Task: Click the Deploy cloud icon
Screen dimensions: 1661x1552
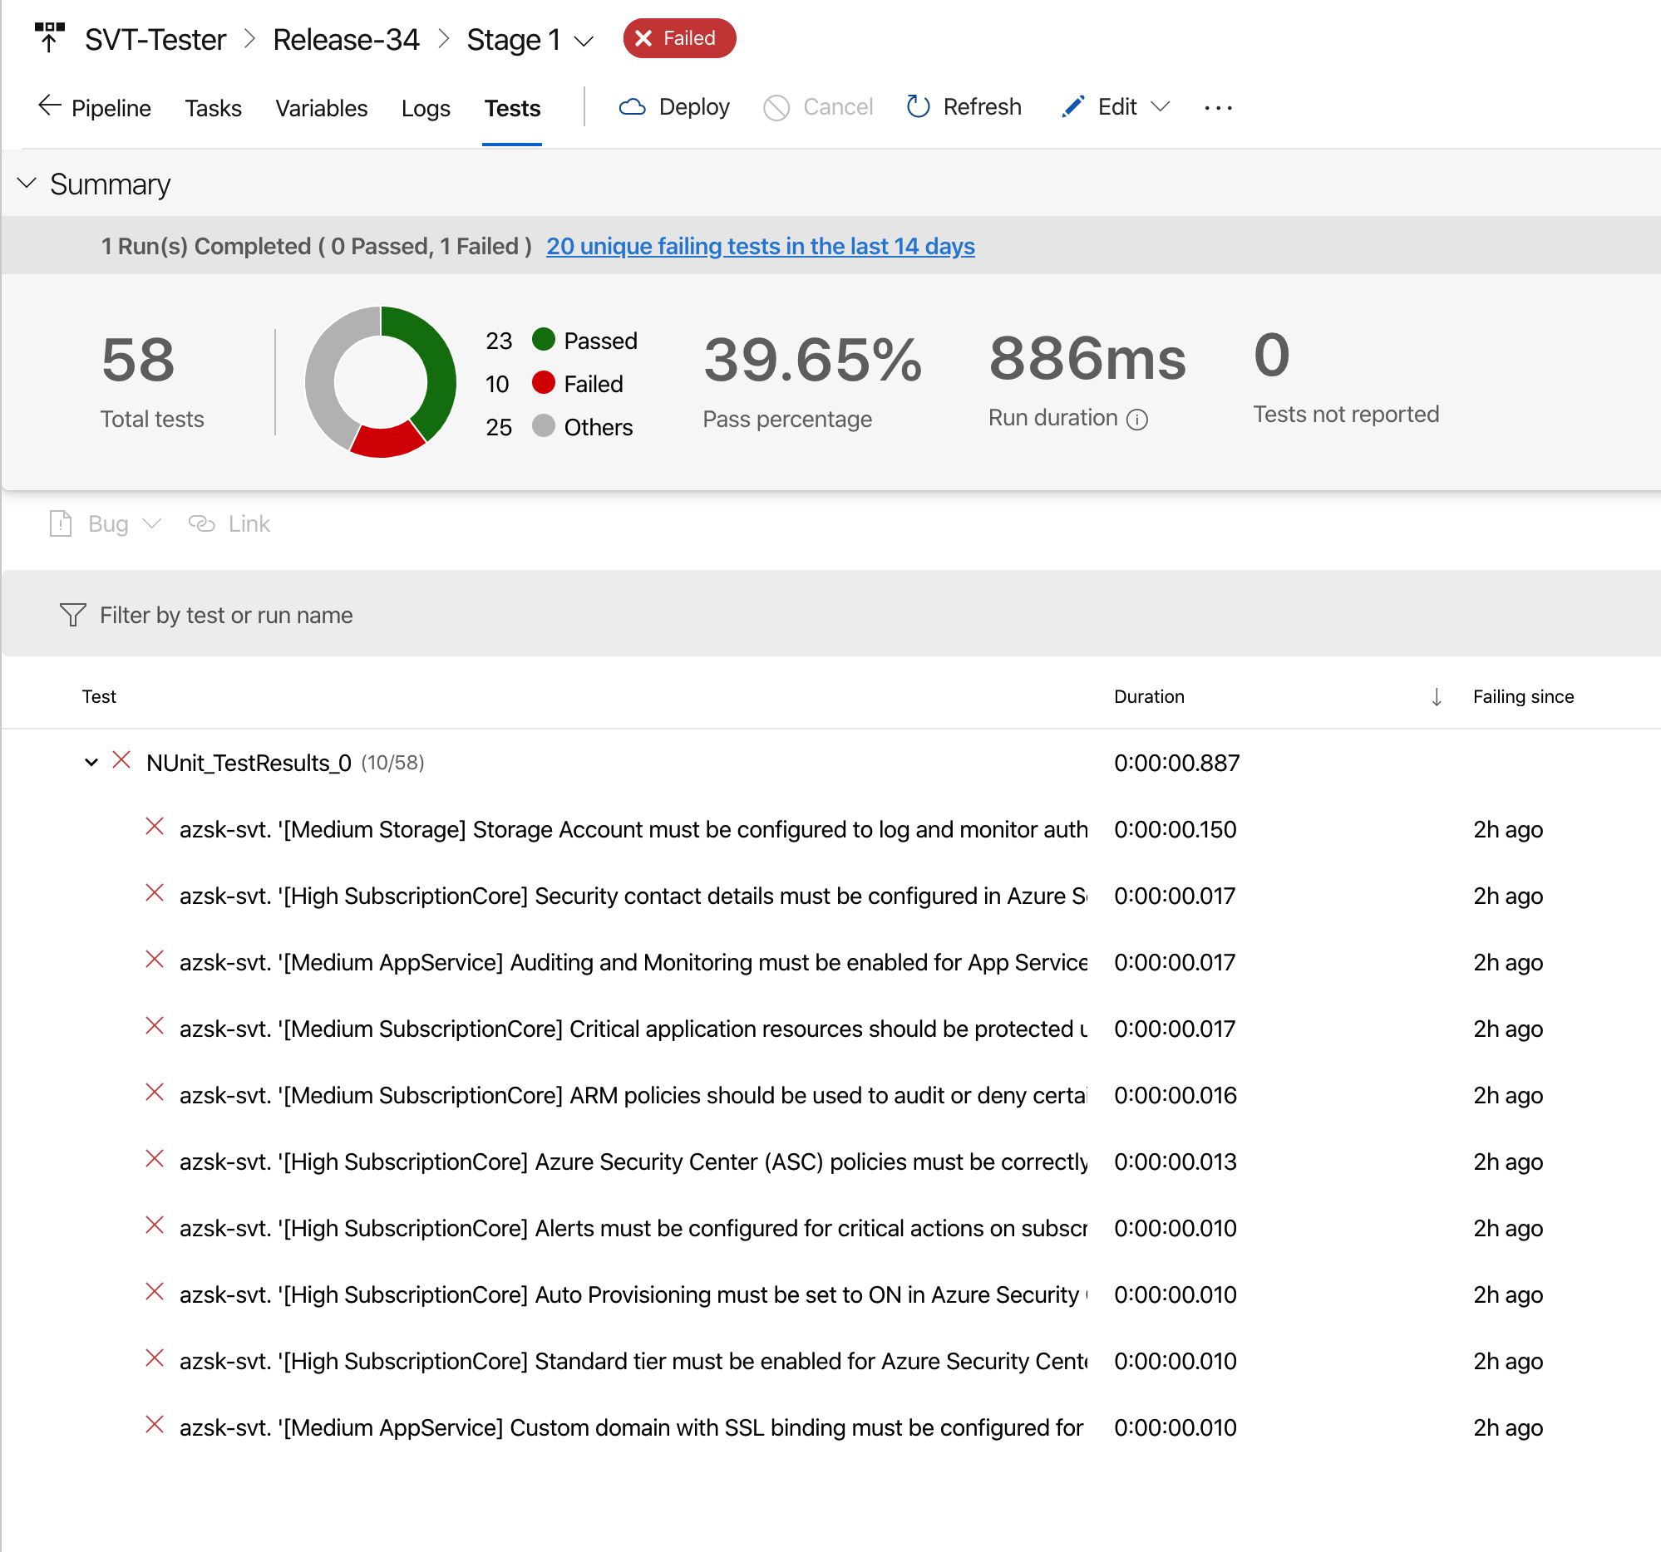Action: pos(632,107)
